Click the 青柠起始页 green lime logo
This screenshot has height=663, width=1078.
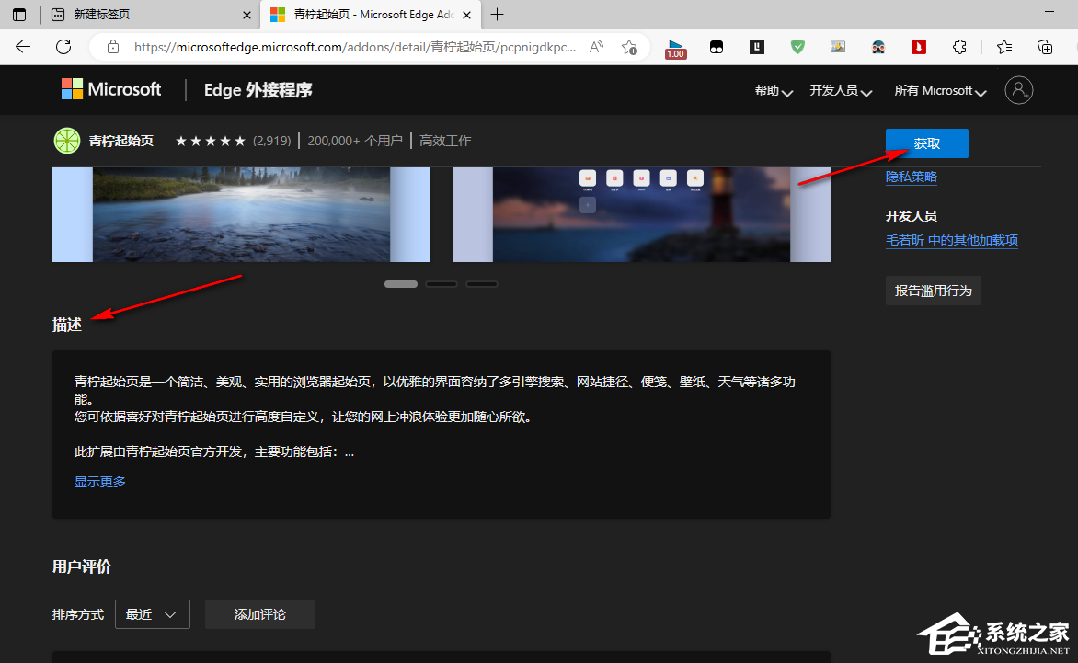67,141
